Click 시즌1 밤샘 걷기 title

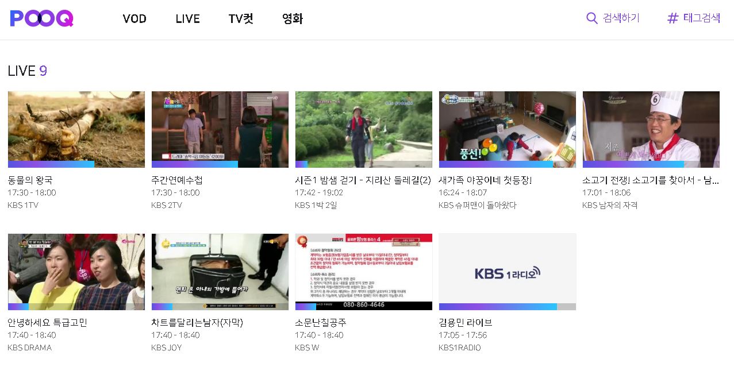click(x=363, y=180)
